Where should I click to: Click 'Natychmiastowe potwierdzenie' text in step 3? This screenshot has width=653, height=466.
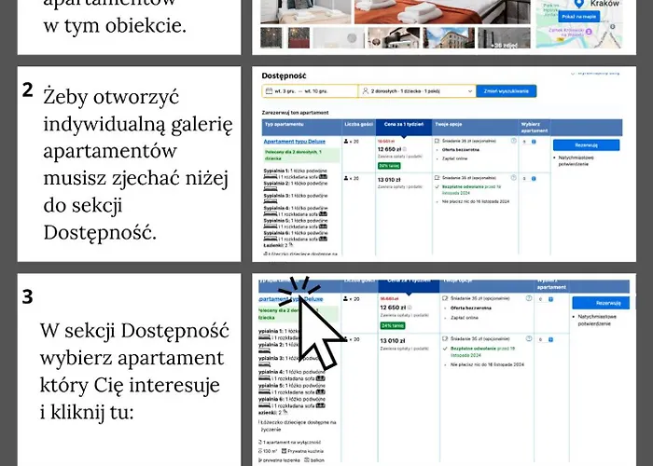coord(596,320)
